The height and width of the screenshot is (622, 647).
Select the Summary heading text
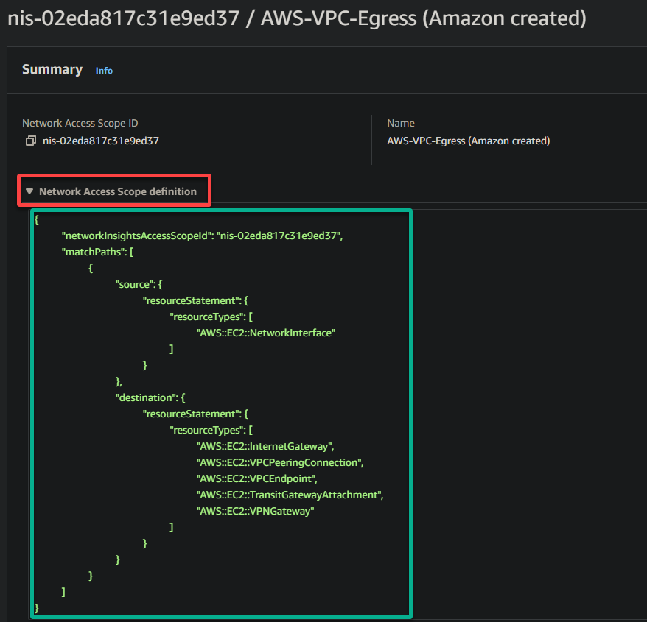pos(52,69)
